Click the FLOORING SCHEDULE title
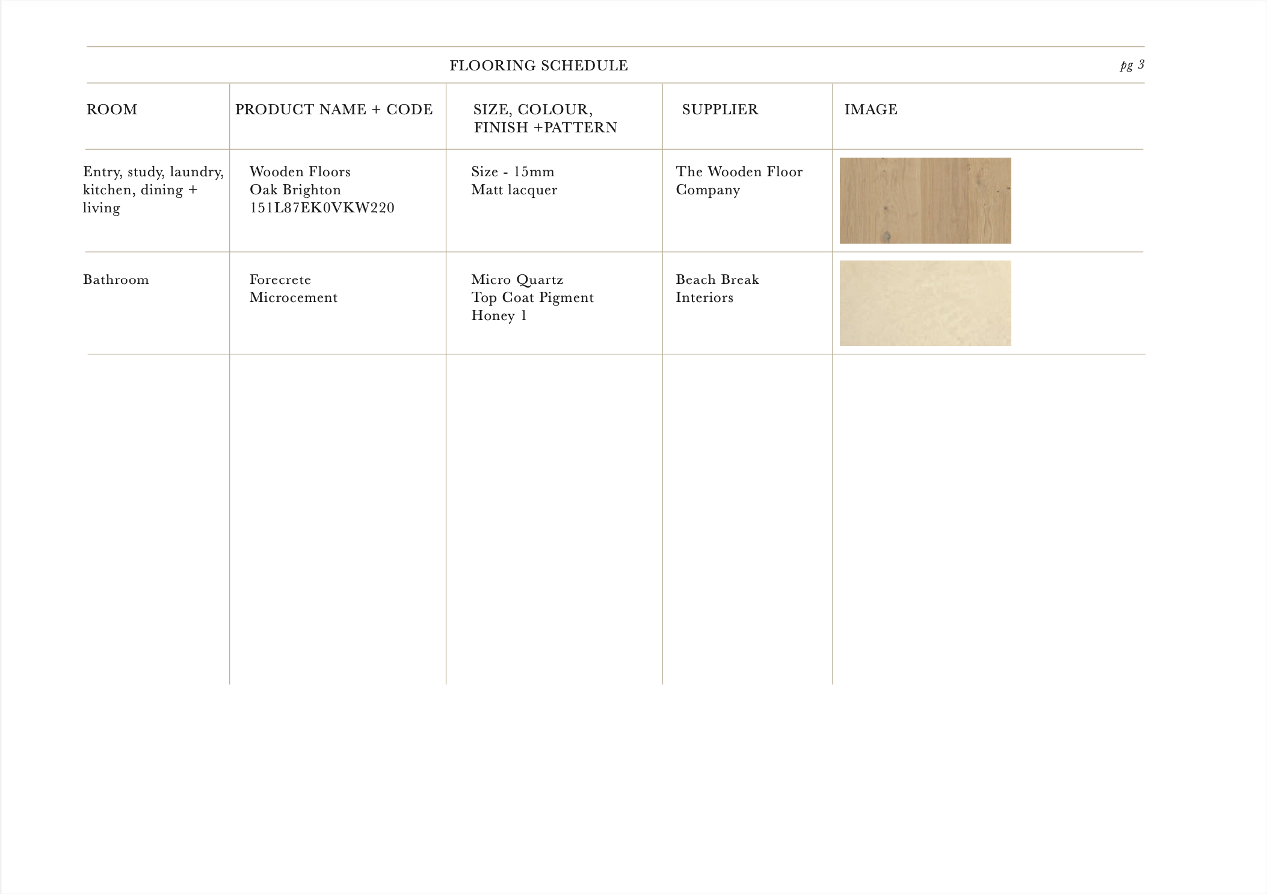Viewport: 1267px width, 894px height. click(x=538, y=66)
